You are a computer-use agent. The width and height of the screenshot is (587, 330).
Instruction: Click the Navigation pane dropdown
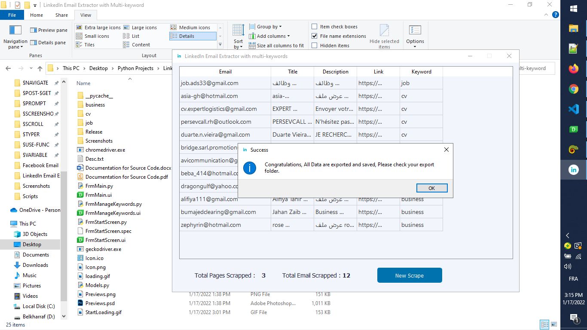coord(15,37)
